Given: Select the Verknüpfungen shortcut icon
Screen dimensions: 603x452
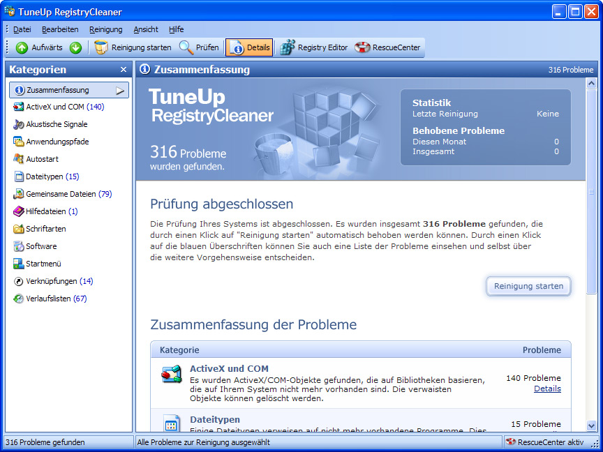Looking at the screenshot, I should point(18,281).
